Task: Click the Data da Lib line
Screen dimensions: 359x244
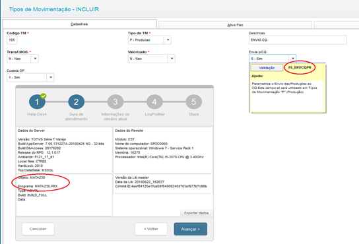Action: coord(140,182)
